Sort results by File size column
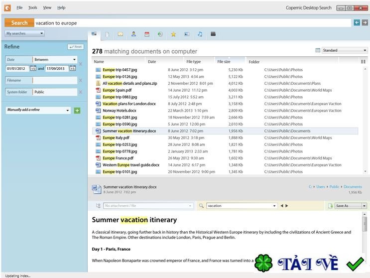This screenshot has height=278, width=370. pos(224,62)
